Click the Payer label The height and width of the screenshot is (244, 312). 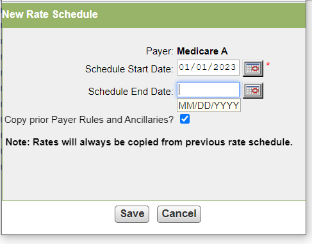click(x=160, y=51)
